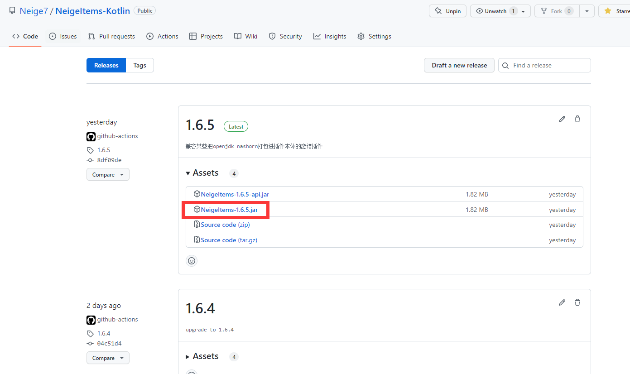Open the 1.6.5 release title

pyautogui.click(x=200, y=125)
